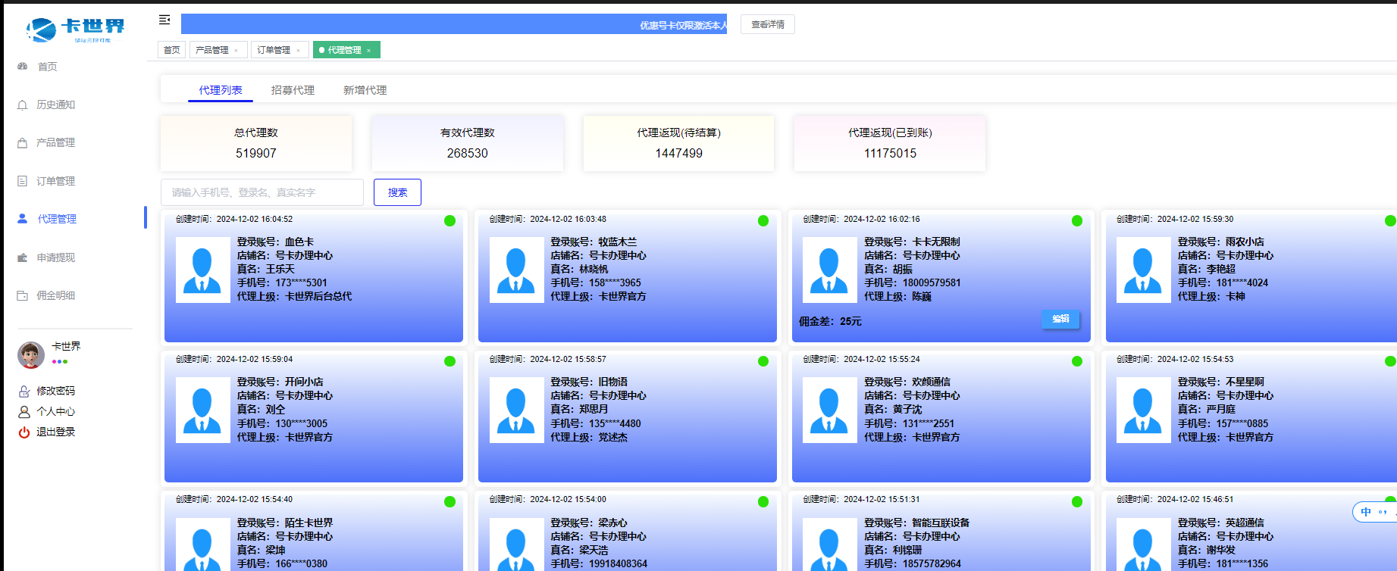Click the power icon for 退出登录
Viewport: 1397px width, 571px height.
click(x=23, y=432)
